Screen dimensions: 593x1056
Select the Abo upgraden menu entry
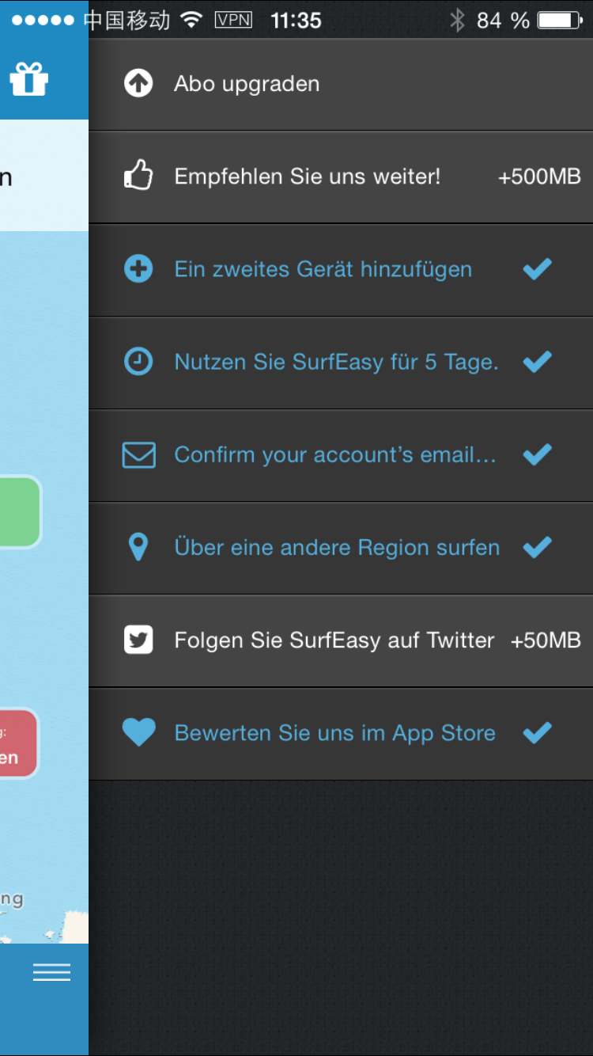point(247,84)
